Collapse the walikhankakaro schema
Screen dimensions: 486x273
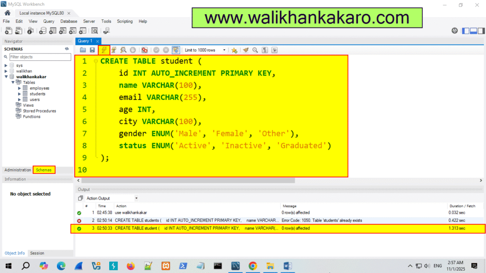(x=6, y=76)
